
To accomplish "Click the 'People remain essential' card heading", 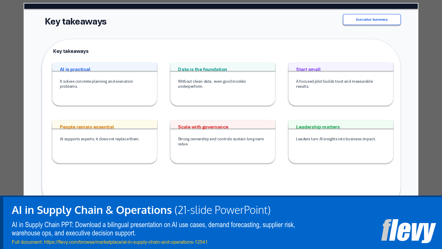I will (87, 127).
